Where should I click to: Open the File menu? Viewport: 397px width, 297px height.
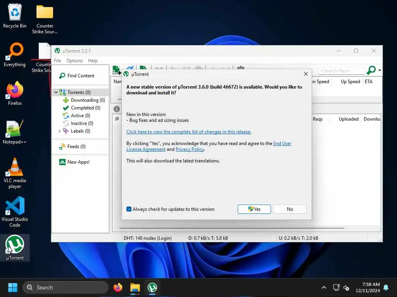57,61
